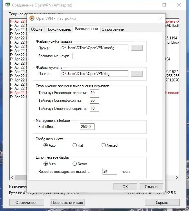Choose Auto for Echo message display
This screenshot has height=211, width=189.
coord(50,164)
